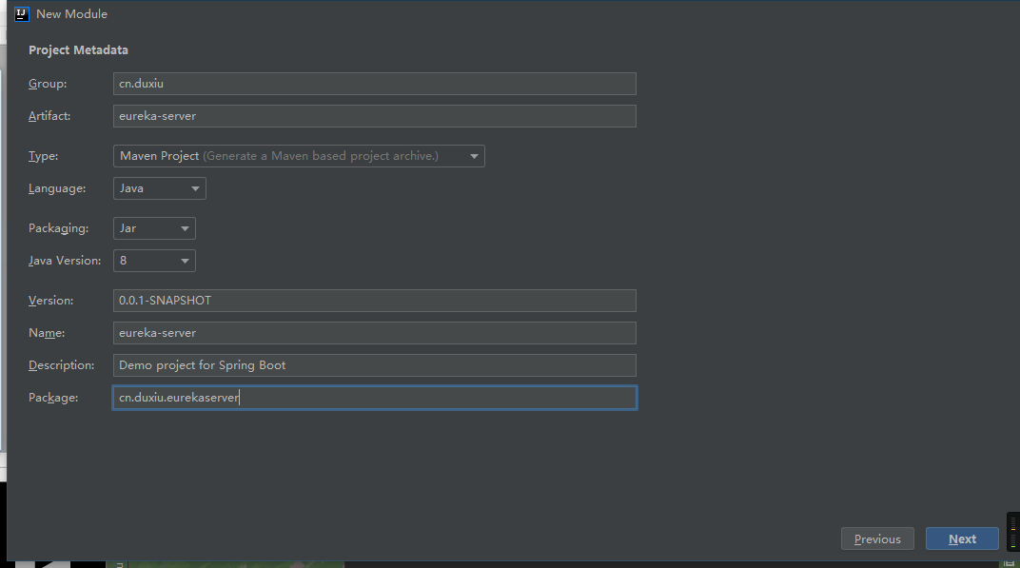Viewport: 1020px width, 568px height.
Task: Click the Name input field
Action: pos(374,333)
